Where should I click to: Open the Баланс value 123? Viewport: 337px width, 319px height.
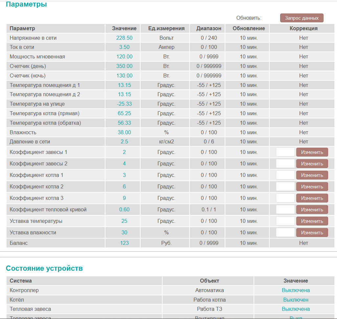coord(124,243)
